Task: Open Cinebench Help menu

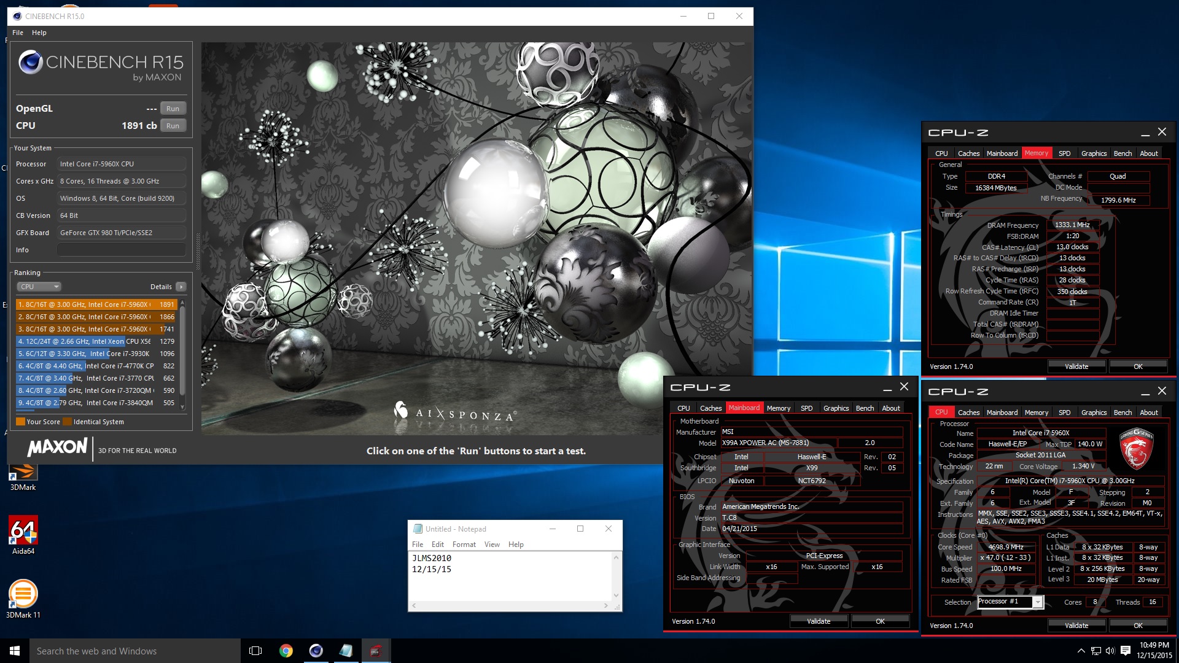Action: tap(39, 33)
